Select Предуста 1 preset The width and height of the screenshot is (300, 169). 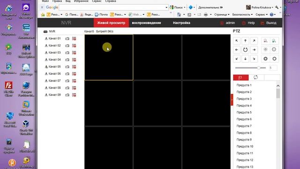(x=244, y=85)
